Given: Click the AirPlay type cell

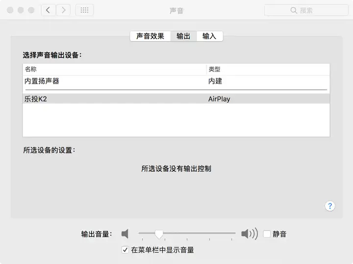Looking at the screenshot, I should (219, 99).
